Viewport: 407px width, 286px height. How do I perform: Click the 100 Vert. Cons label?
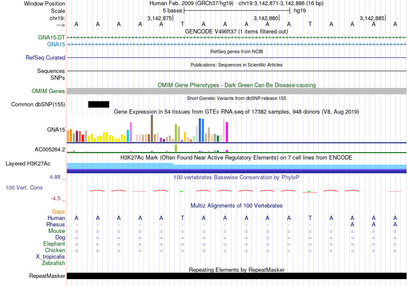(24, 187)
